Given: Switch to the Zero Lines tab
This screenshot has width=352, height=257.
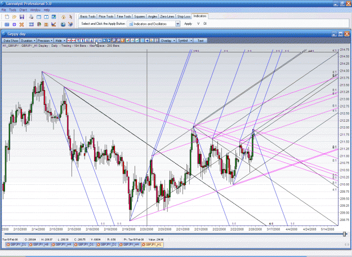Looking at the screenshot, I should (167, 16).
